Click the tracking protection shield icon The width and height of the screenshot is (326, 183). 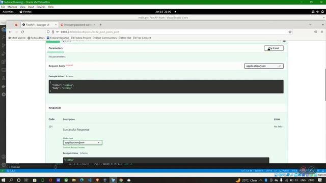point(48,32)
